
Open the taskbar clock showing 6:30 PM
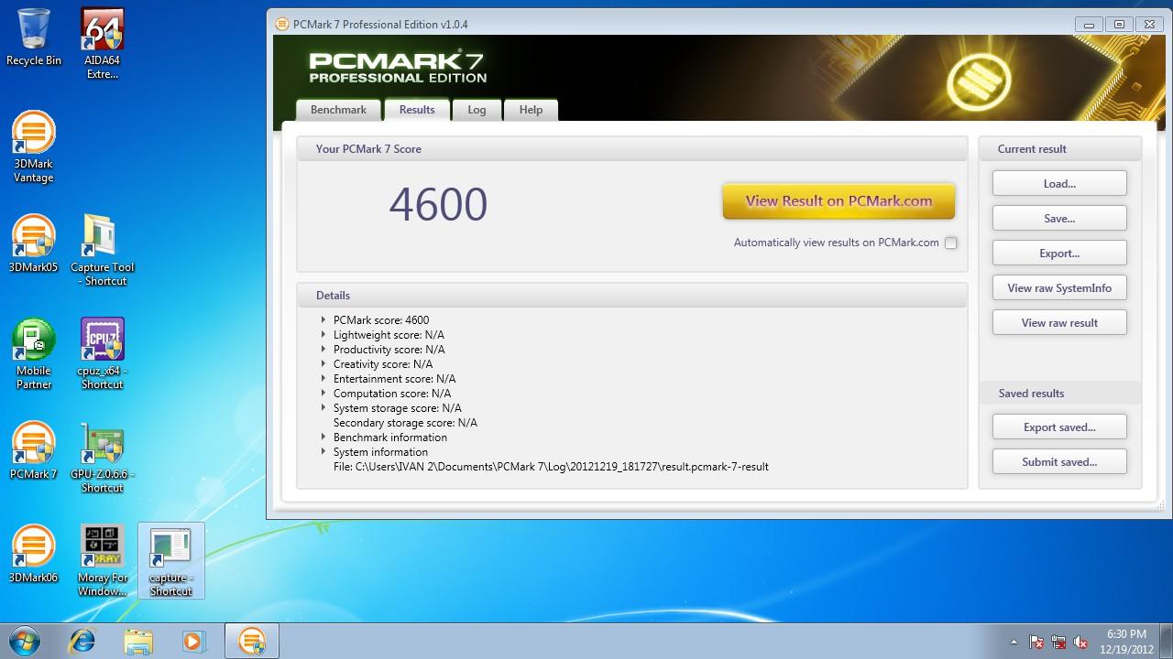tap(1126, 642)
